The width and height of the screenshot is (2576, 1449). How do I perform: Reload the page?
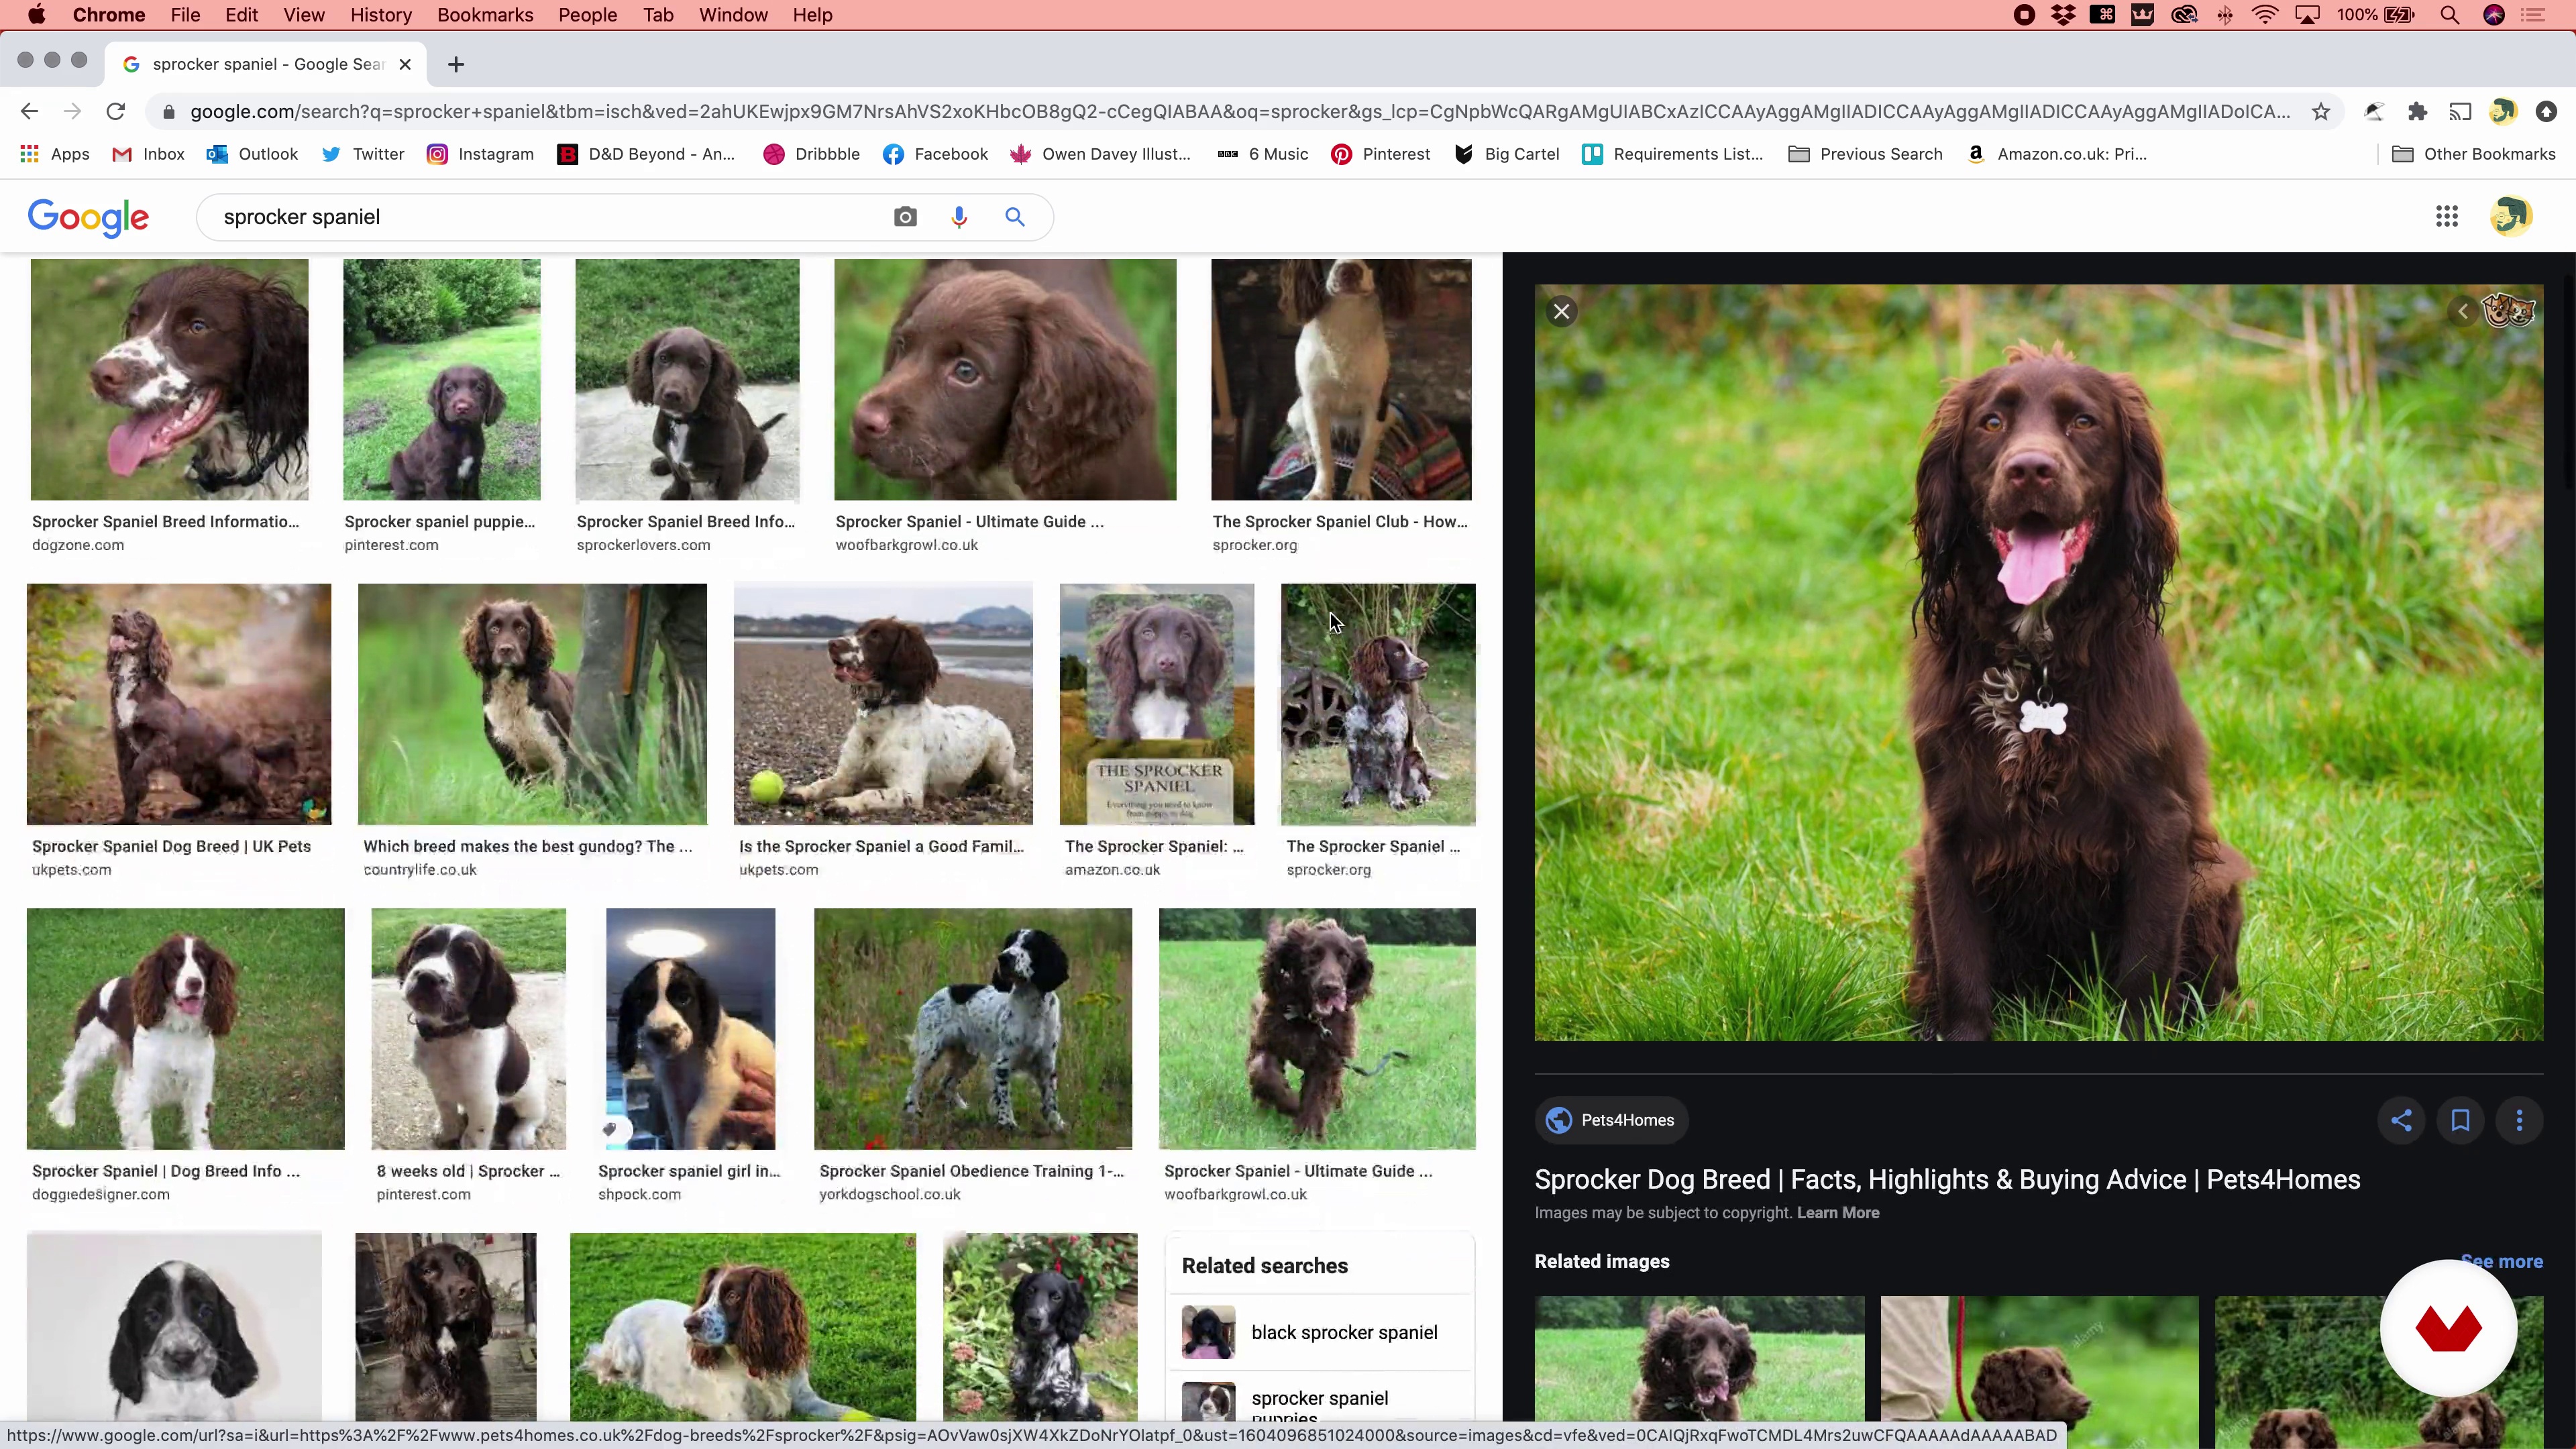pyautogui.click(x=116, y=111)
